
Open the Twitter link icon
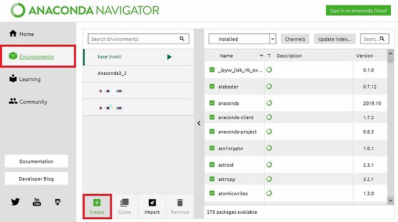coord(15,202)
